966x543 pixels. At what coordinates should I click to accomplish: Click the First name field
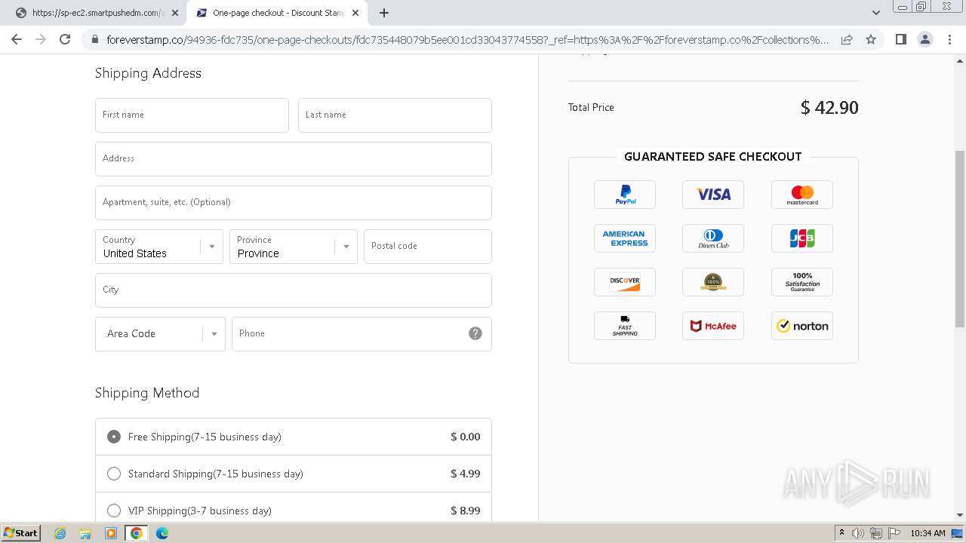[192, 115]
